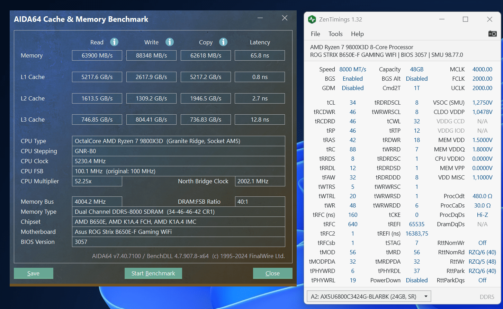The height and width of the screenshot is (309, 503).
Task: Click the Write info icon in AIDA64
Action: click(169, 42)
